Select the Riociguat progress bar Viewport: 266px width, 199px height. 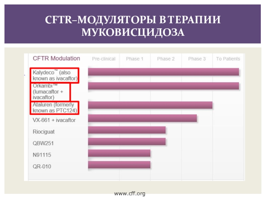pos(127,130)
